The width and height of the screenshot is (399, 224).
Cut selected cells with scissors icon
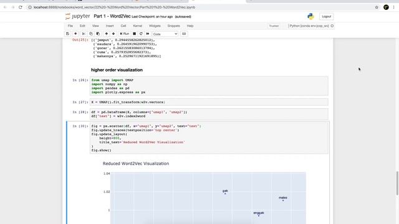coord(84,34)
